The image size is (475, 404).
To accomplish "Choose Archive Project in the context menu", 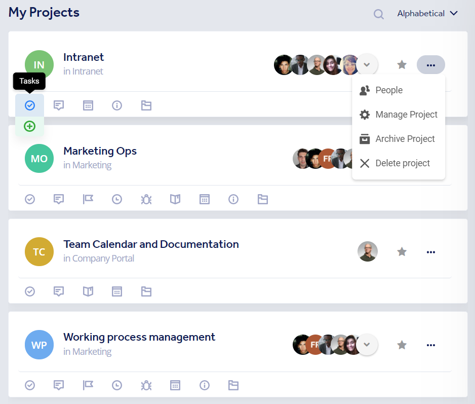I will click(x=405, y=139).
